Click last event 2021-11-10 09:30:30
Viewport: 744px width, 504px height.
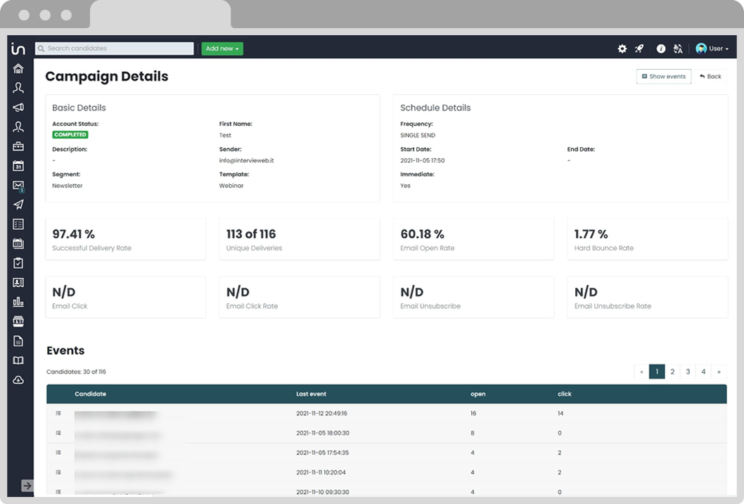(323, 492)
